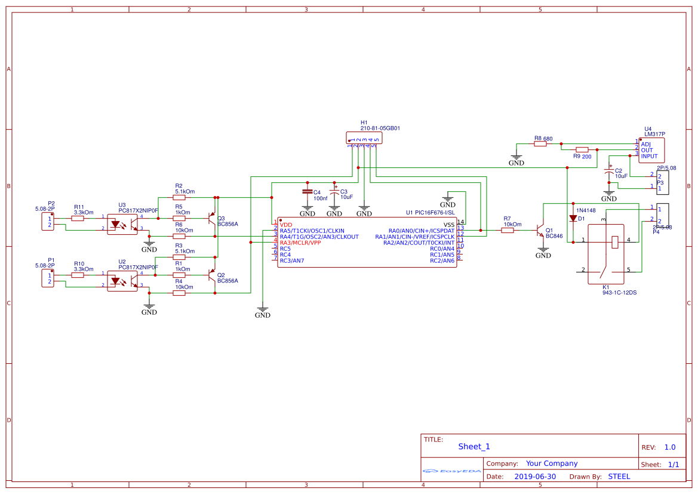Click the date field 2019-06-30
Image resolution: width=698 pixels, height=494 pixels.
(534, 476)
